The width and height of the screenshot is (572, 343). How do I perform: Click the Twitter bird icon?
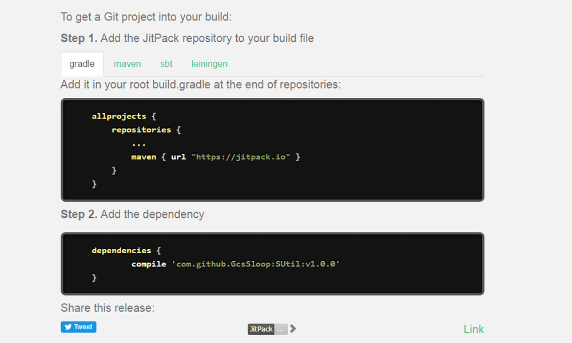point(68,327)
